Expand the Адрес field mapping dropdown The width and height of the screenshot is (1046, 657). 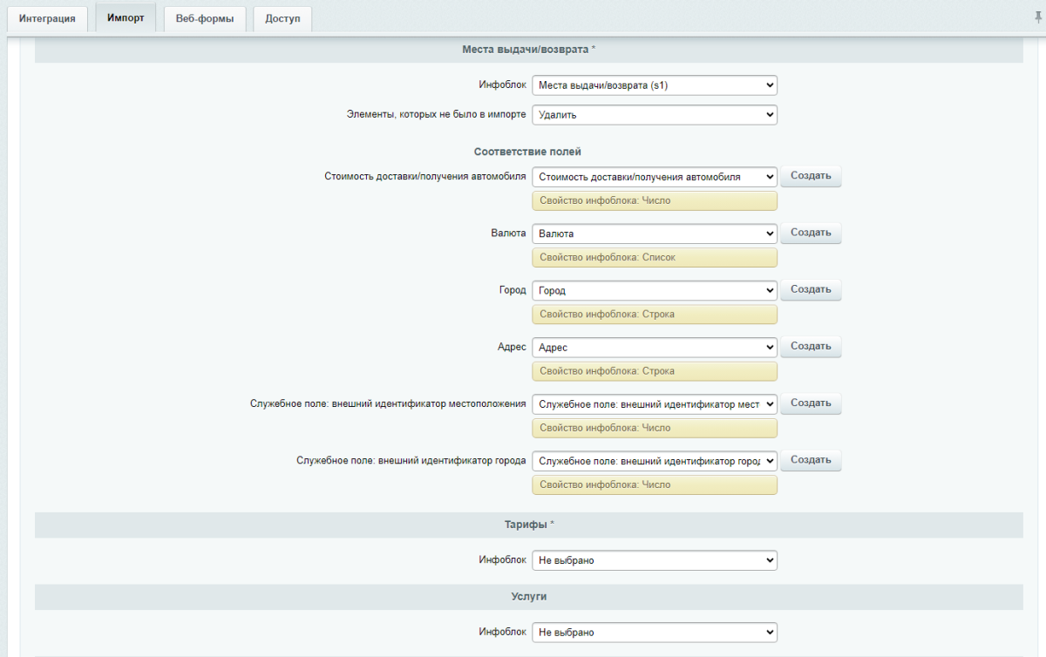pyautogui.click(x=654, y=346)
